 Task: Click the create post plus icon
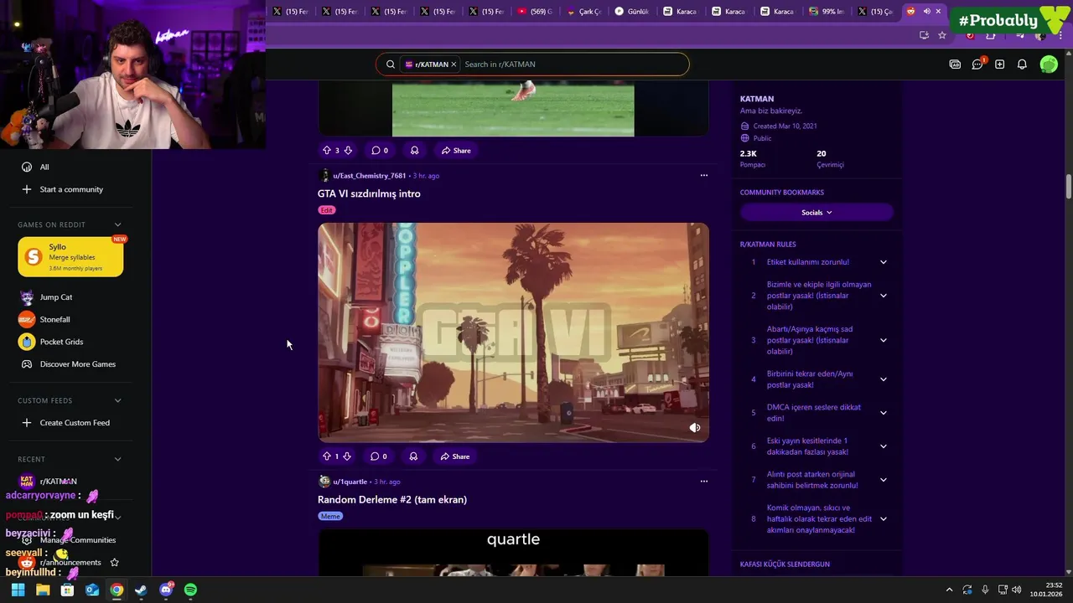click(999, 64)
